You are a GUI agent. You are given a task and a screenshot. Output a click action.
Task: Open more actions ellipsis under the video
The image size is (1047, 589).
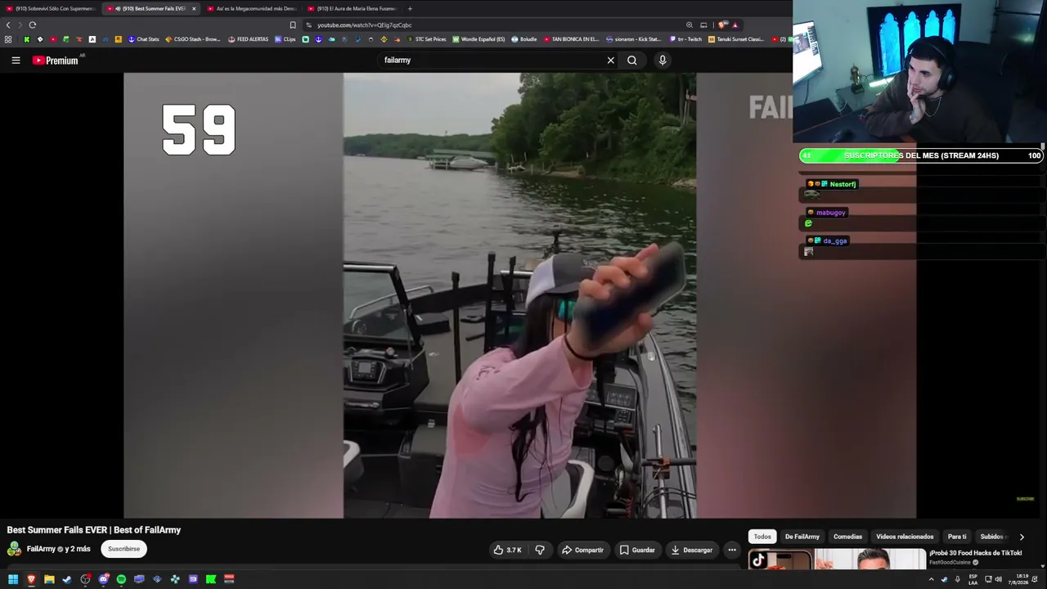tap(732, 550)
